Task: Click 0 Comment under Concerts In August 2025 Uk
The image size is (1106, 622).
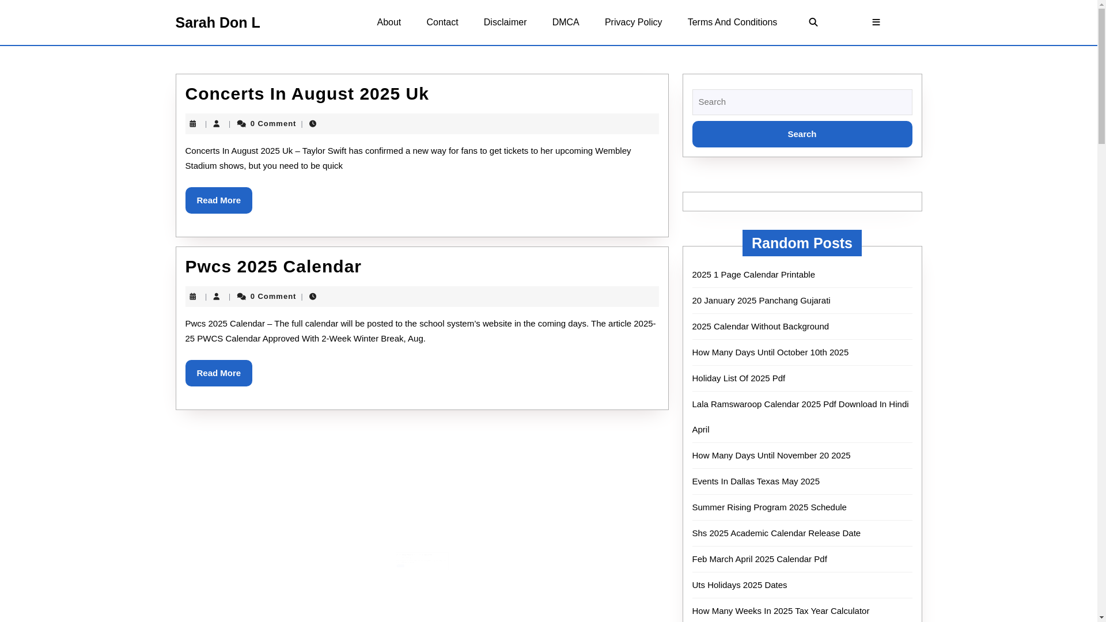Action: pos(273,124)
